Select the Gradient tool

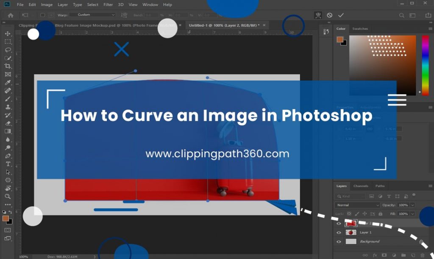[x=8, y=131]
